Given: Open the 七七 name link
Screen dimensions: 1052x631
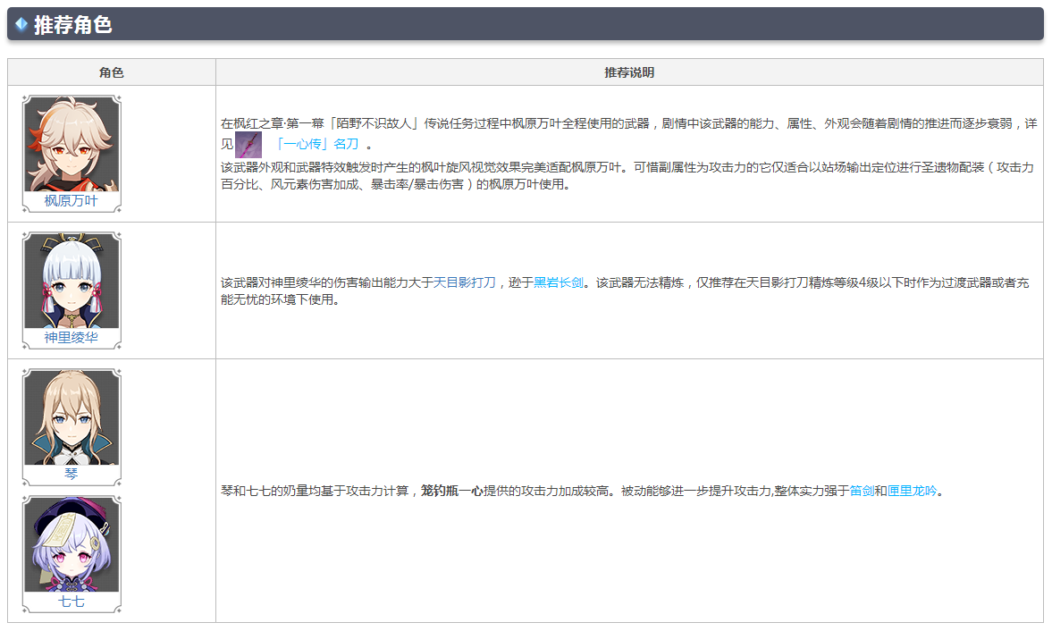Looking at the screenshot, I should [72, 602].
